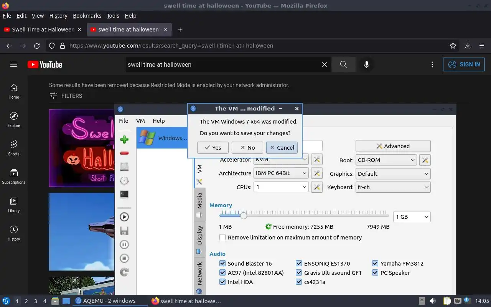The width and height of the screenshot is (491, 307).
Task: Open YouTube hamburger guide menu
Action: (x=14, y=64)
